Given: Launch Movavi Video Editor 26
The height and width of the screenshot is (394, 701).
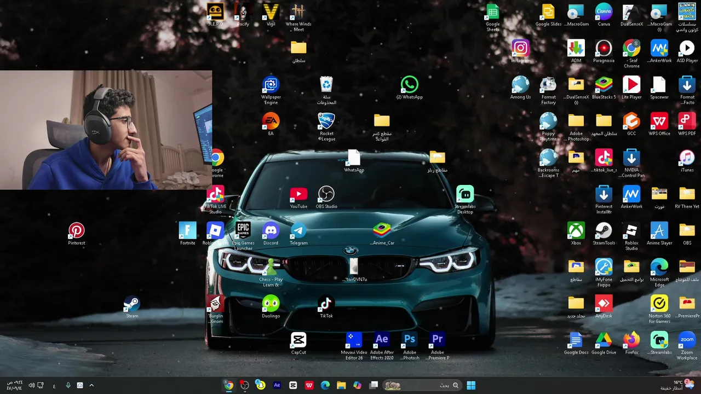Looking at the screenshot, I should click(x=354, y=346).
